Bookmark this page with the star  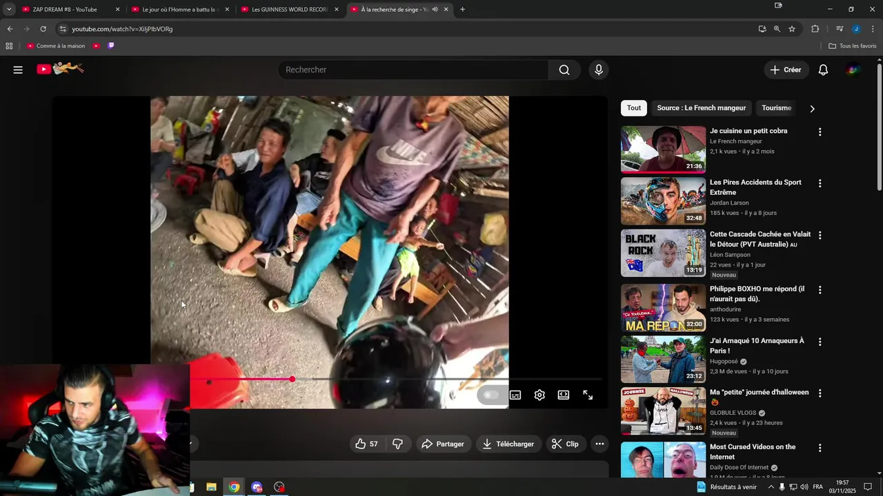(792, 29)
